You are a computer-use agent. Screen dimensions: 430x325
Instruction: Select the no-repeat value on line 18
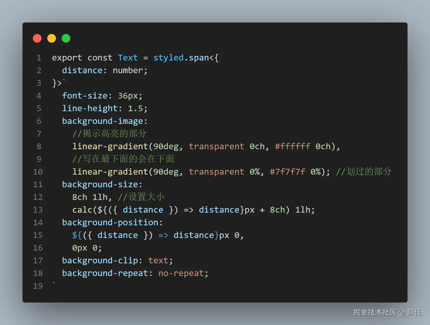pos(182,273)
